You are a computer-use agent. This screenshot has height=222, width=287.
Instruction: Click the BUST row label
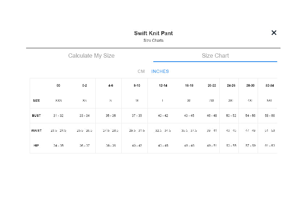point(36,116)
